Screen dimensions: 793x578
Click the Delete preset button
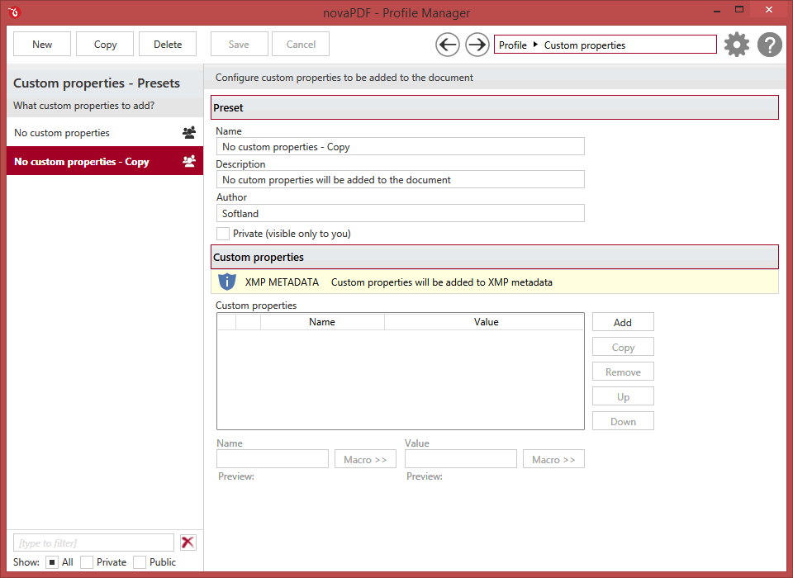(x=168, y=44)
